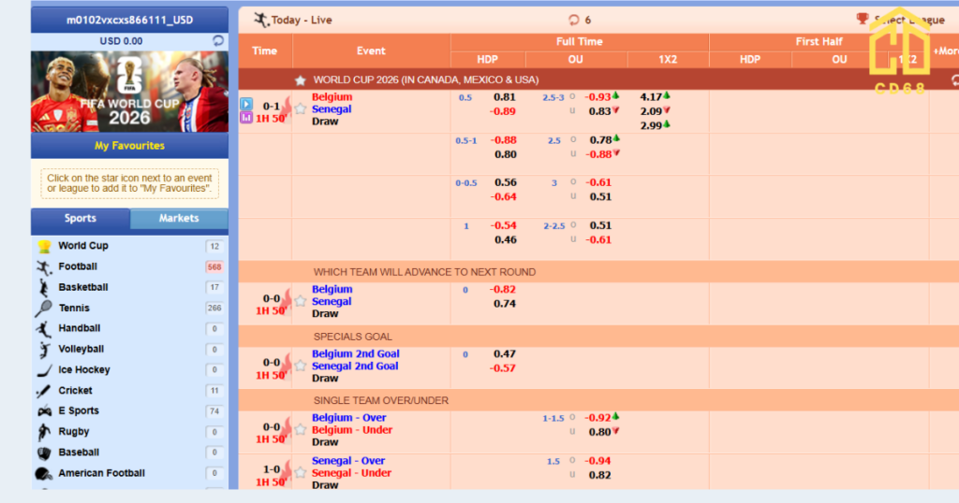The height and width of the screenshot is (503, 959).
Task: Select the Tennis racket icon in sidebar
Action: 43,309
